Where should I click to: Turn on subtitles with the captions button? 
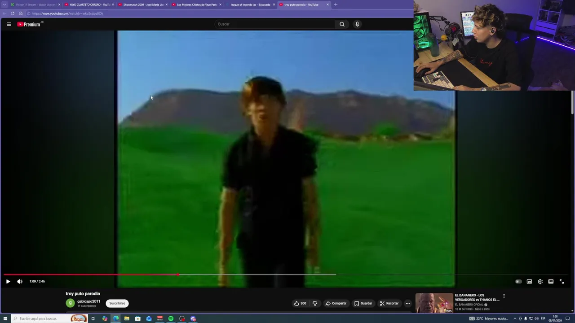[x=529, y=281]
